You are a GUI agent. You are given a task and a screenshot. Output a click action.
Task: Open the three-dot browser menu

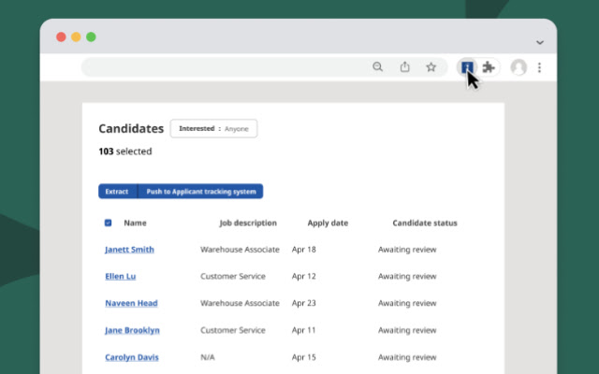pyautogui.click(x=539, y=67)
